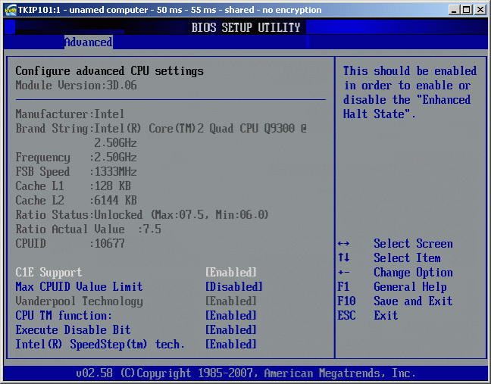The height and width of the screenshot is (384, 491).
Task: Click the TKIP101:1 window title text
Action: click(x=170, y=10)
